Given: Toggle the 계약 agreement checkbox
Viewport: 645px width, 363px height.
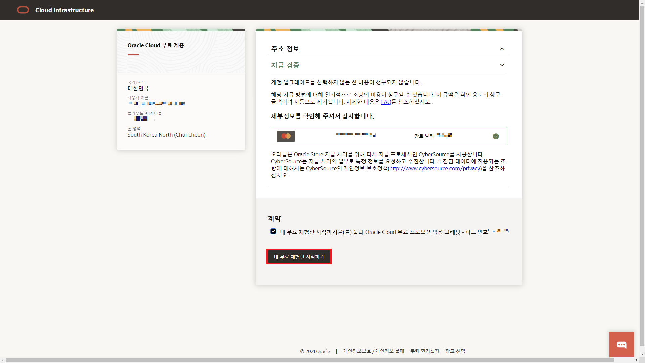Looking at the screenshot, I should [x=273, y=231].
